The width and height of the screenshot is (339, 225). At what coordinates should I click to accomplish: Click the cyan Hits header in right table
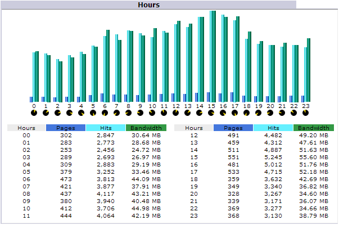coord(273,128)
